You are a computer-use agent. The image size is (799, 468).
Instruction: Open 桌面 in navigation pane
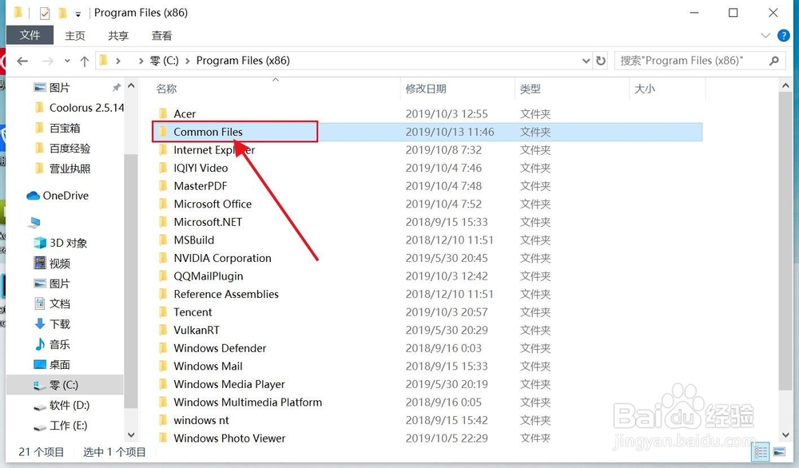pos(60,365)
